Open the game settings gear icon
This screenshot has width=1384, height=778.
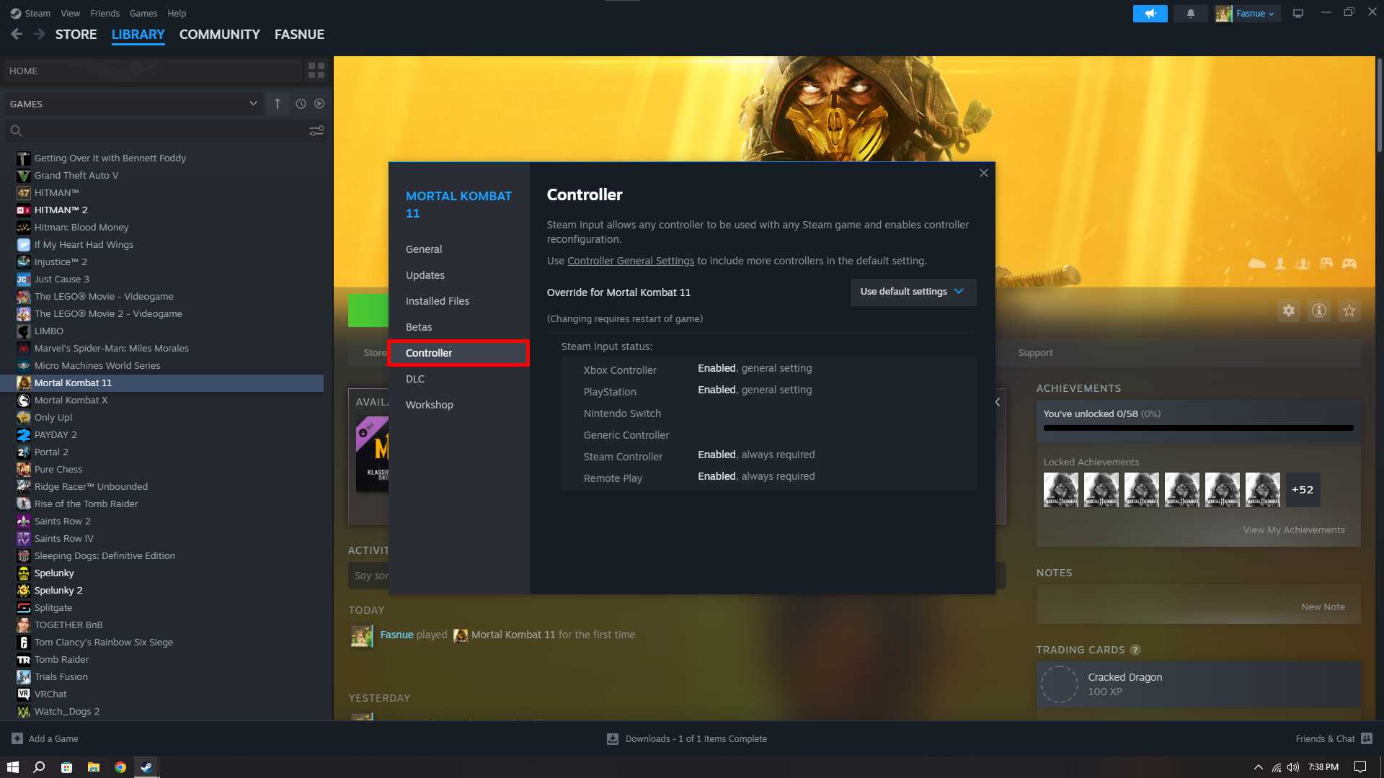[x=1288, y=310]
